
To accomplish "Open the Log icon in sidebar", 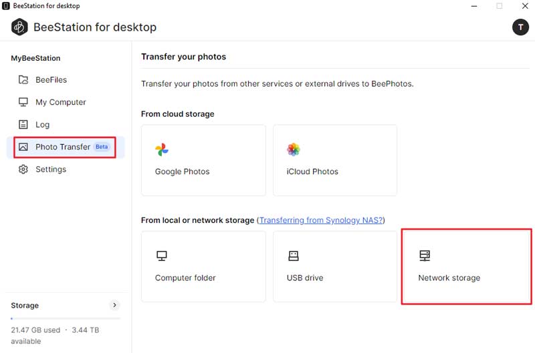I will 23,125.
